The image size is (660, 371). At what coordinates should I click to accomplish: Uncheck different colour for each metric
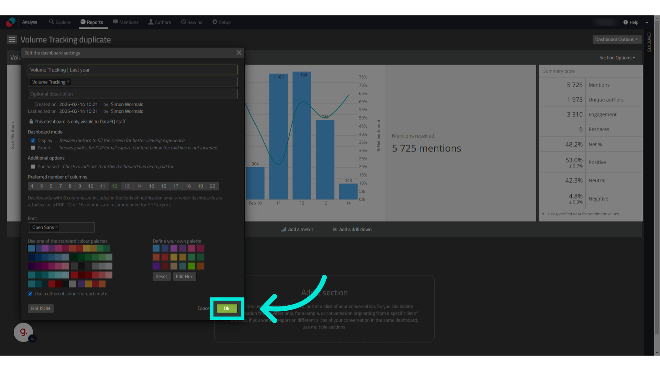[x=30, y=294]
